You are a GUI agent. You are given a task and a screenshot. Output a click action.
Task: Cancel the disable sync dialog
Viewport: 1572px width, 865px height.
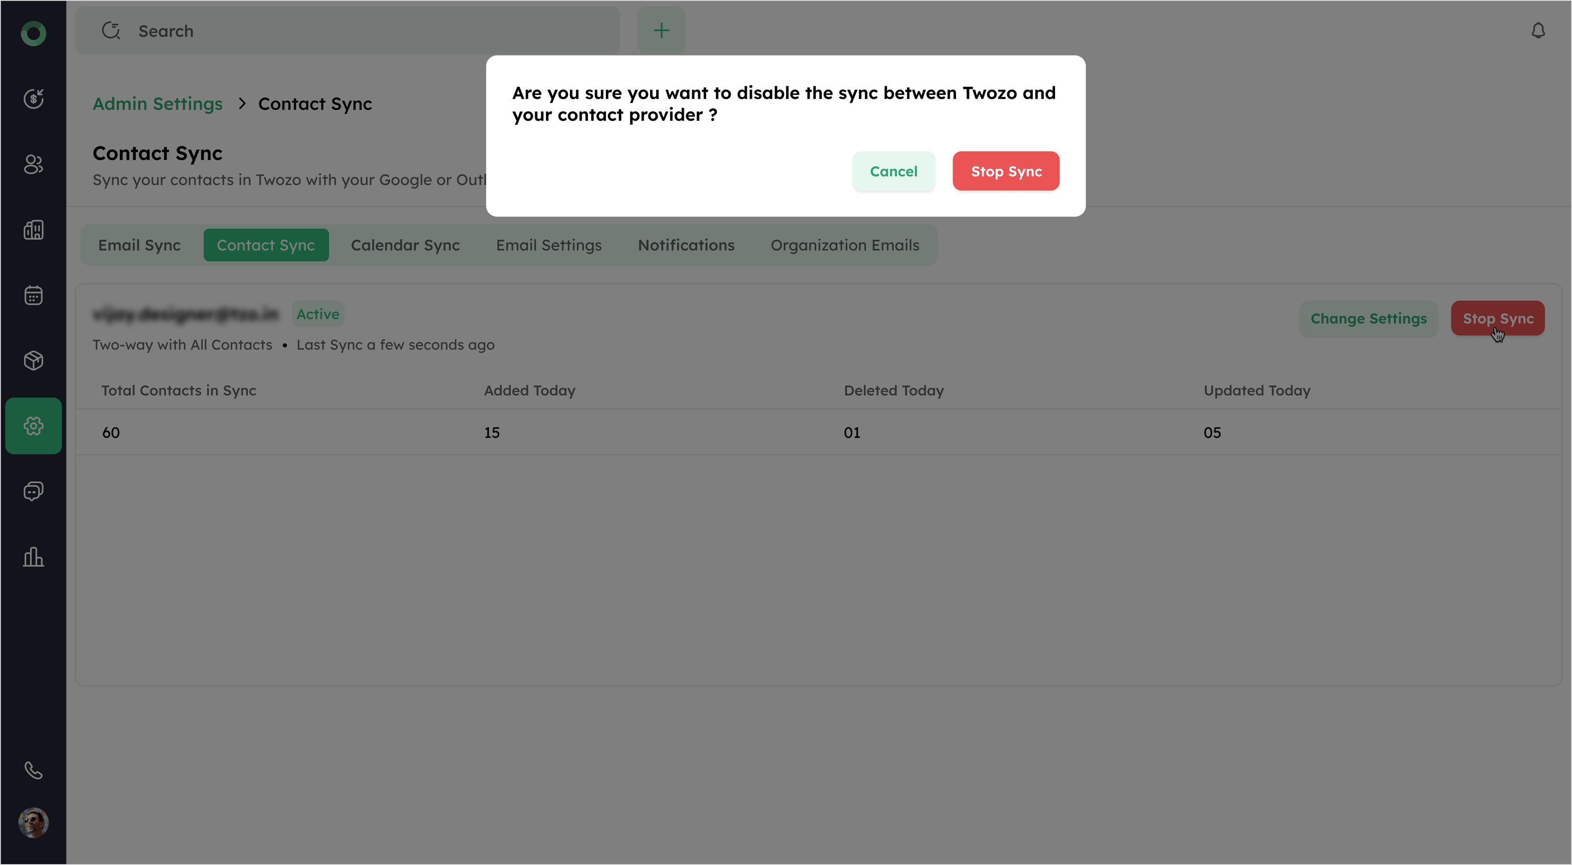893,171
